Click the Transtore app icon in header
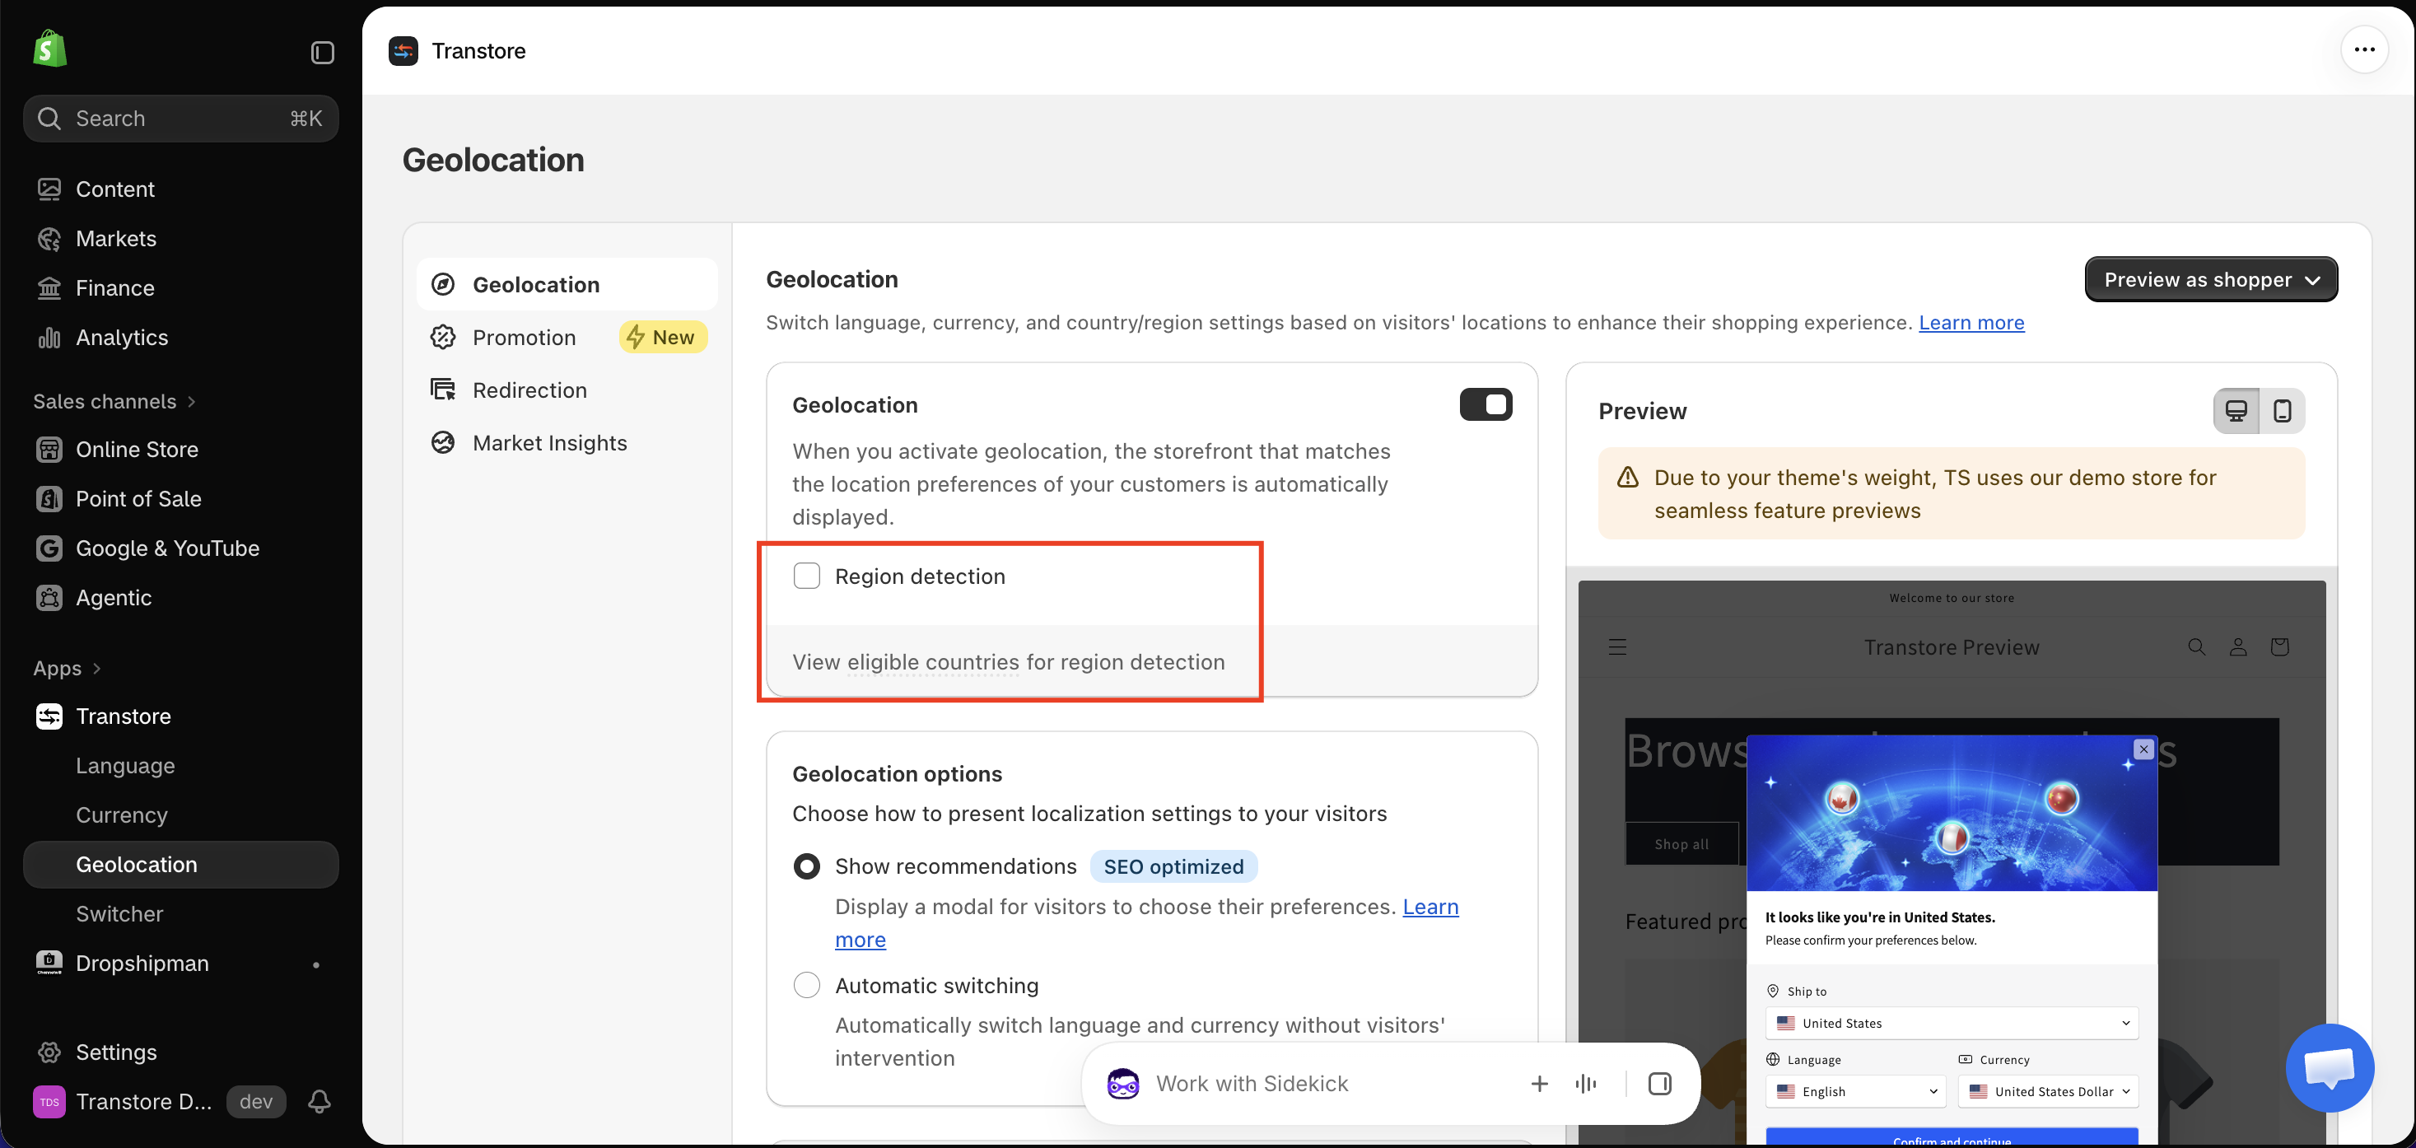The image size is (2416, 1148). click(x=403, y=51)
